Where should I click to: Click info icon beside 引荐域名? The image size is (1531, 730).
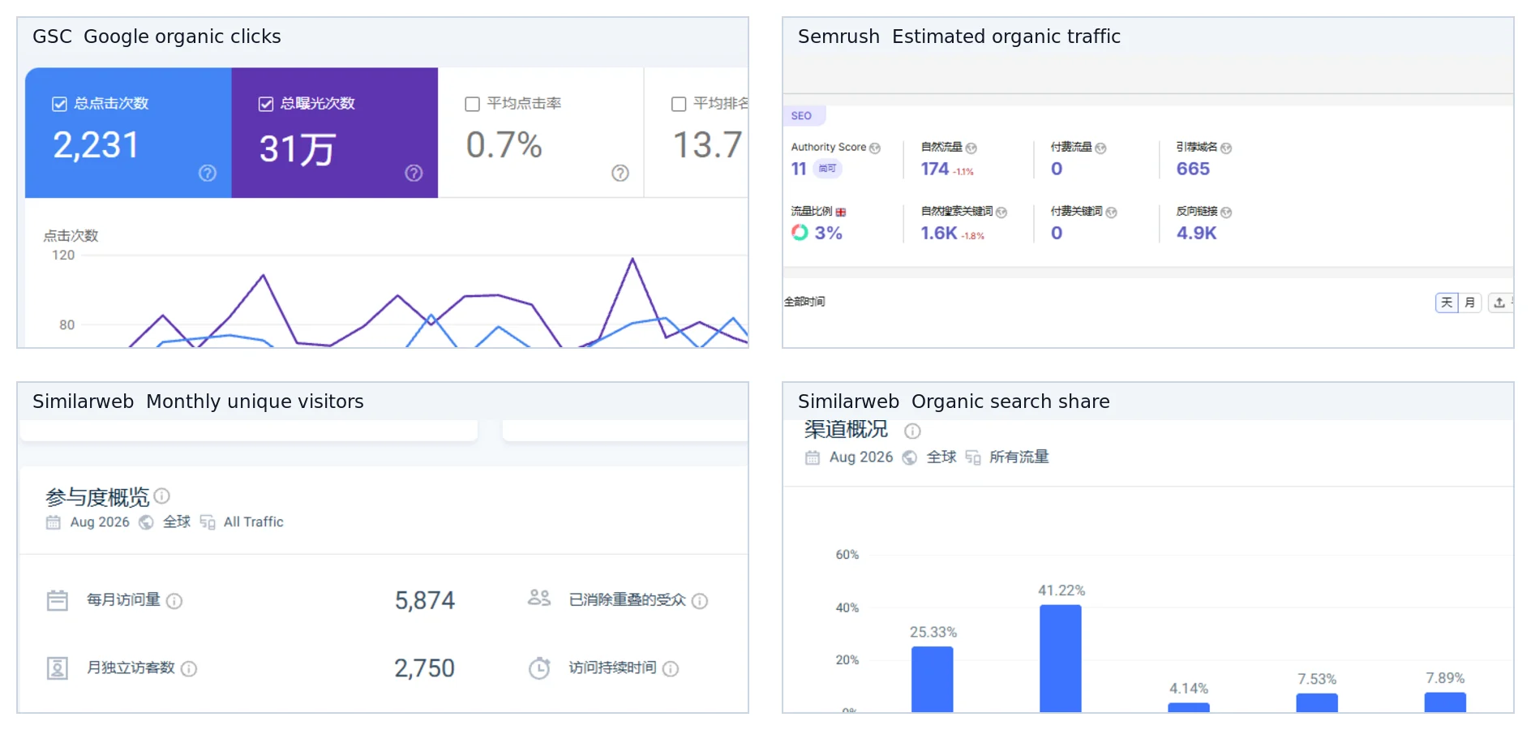[1226, 148]
